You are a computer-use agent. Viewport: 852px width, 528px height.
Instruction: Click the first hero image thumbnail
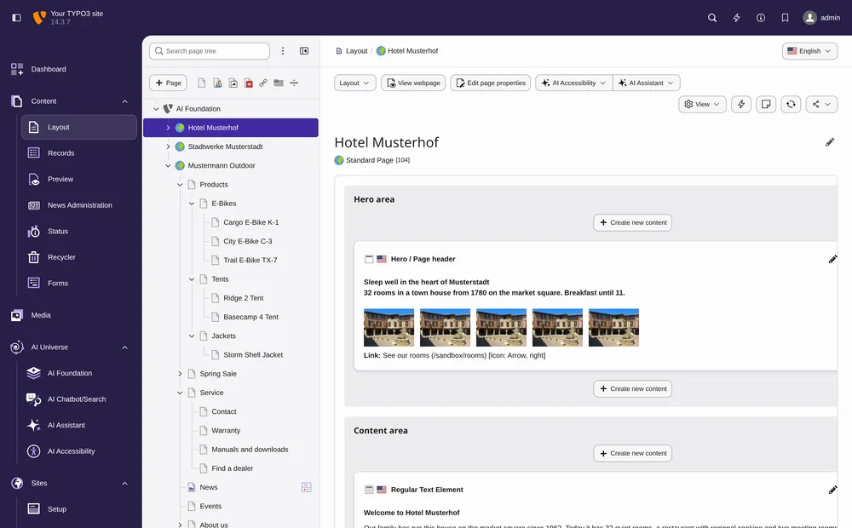point(389,328)
